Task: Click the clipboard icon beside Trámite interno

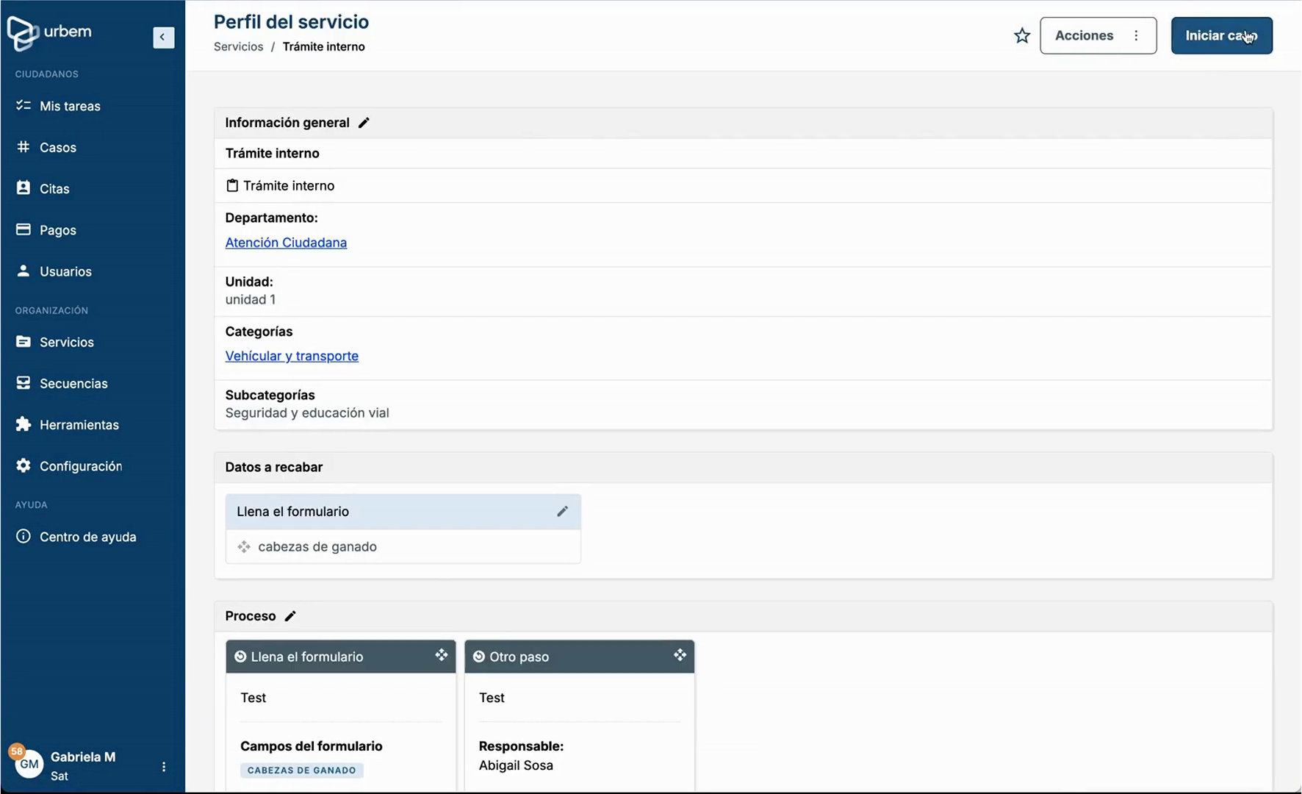Action: coord(232,185)
